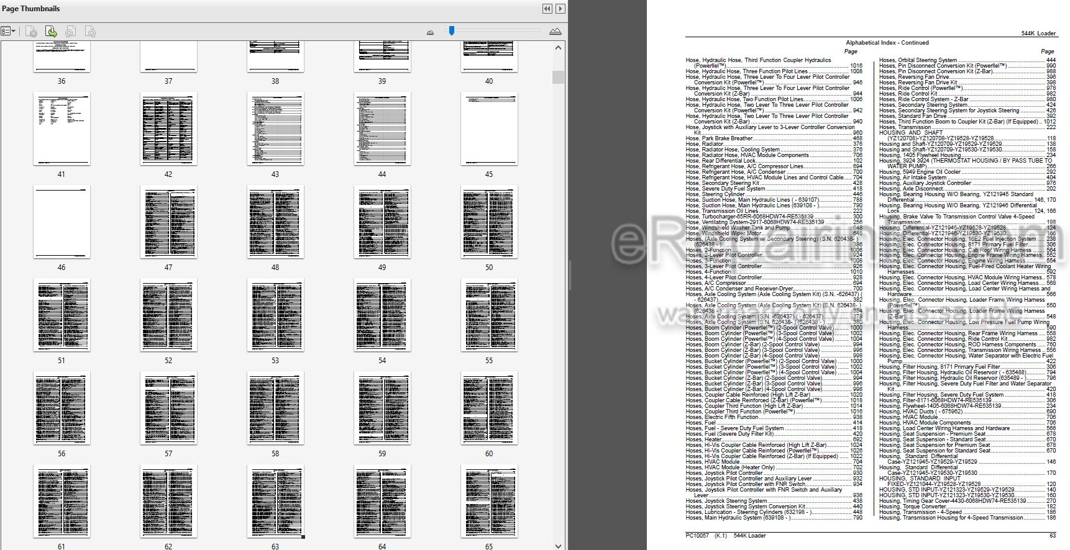Viewport: 1070px width, 550px height.
Task: Select the page 41 thumbnail
Action: pyautogui.click(x=62, y=129)
